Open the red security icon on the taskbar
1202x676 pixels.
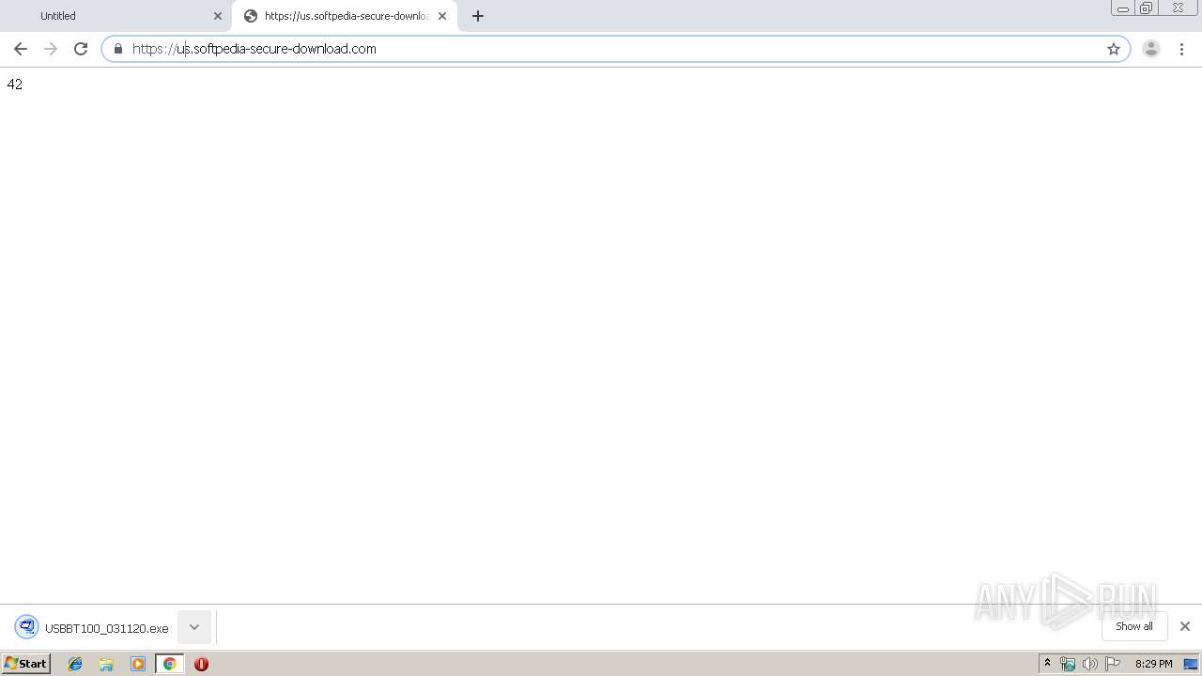coord(201,664)
